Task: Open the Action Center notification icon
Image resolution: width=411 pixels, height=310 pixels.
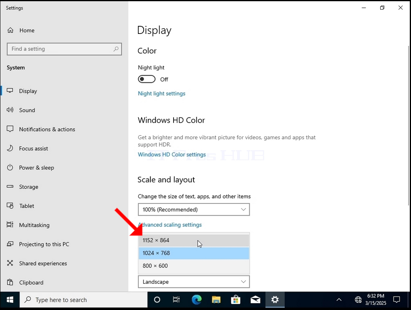Action: coord(396,300)
